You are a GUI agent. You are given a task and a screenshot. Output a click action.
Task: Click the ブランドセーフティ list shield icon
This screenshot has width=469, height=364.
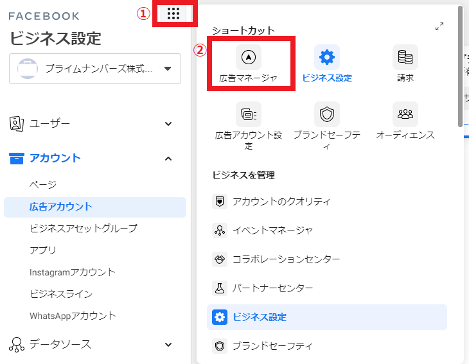tap(220, 346)
